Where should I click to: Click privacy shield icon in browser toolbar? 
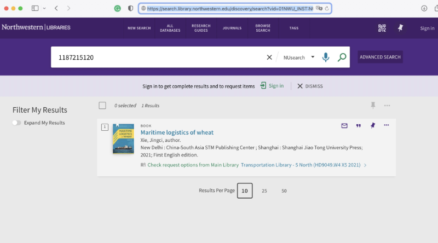coord(130,8)
